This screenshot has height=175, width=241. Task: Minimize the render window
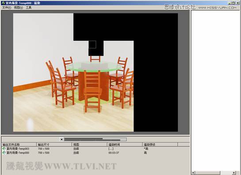pos(230,3)
